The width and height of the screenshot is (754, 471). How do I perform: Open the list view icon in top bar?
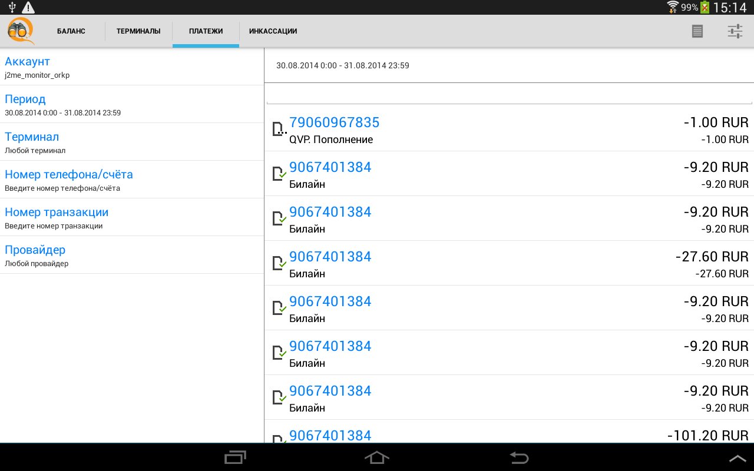click(697, 31)
